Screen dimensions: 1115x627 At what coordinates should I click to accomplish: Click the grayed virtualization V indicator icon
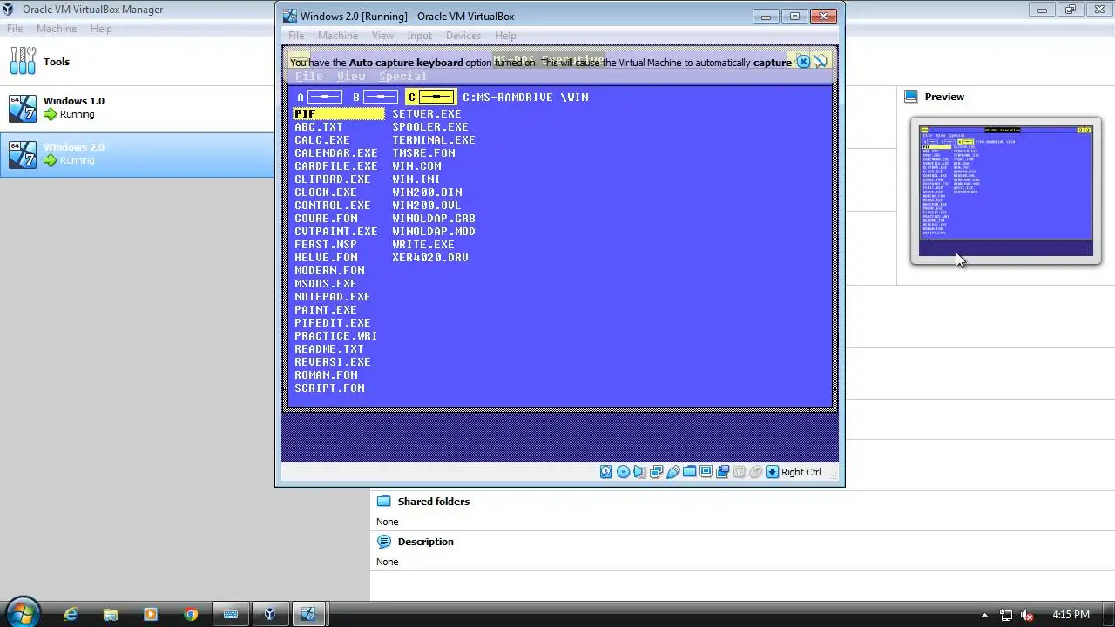point(739,472)
